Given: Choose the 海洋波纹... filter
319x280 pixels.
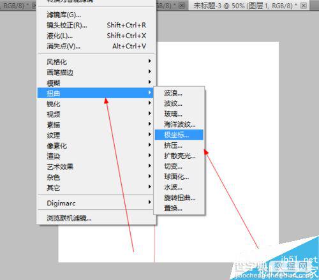Looking at the screenshot, I should (179, 124).
